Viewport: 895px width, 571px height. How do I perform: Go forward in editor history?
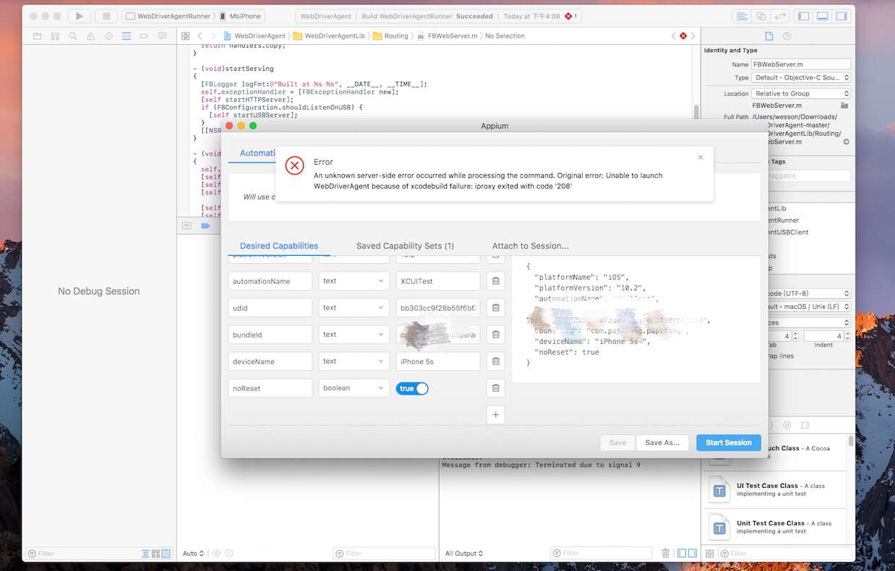coord(213,35)
